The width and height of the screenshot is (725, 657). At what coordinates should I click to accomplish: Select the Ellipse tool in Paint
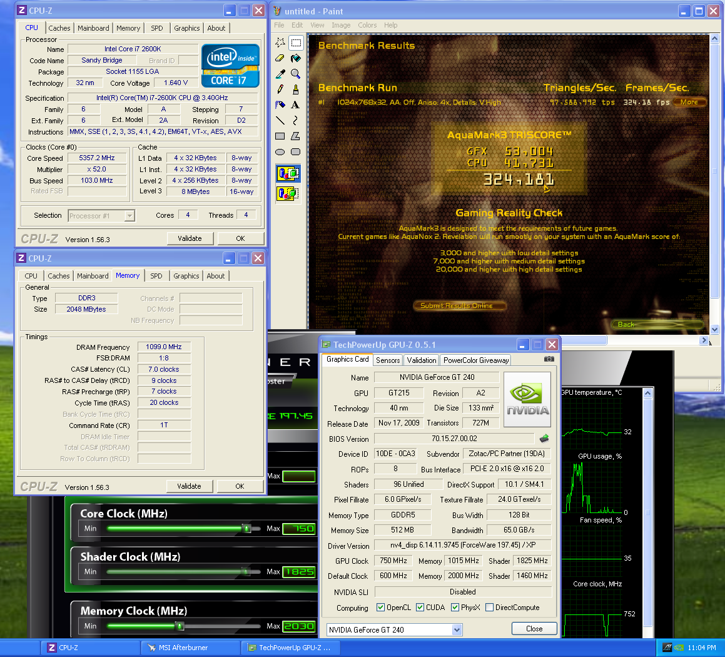coord(280,152)
